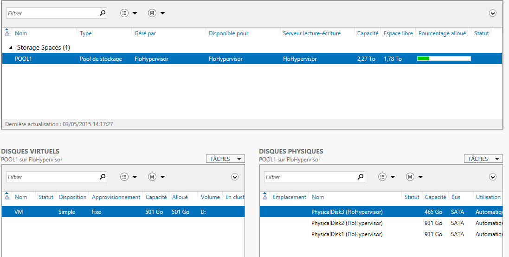509x257 pixels.
Task: Click the D: volume cell of VM disk
Action: pyautogui.click(x=203, y=212)
